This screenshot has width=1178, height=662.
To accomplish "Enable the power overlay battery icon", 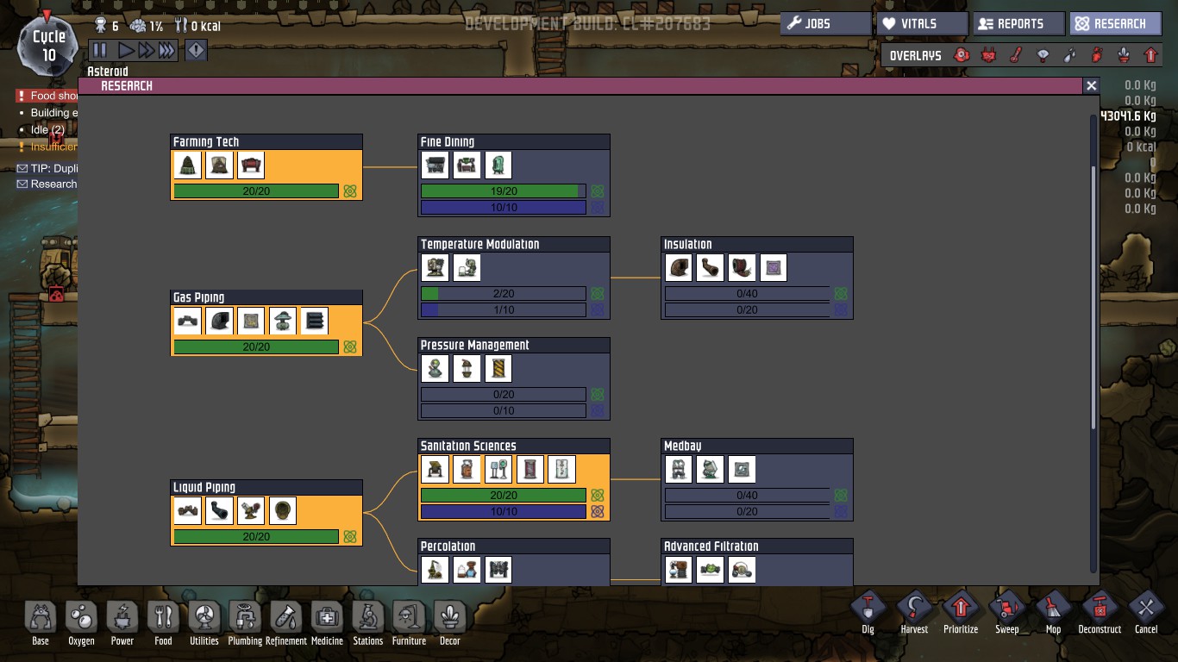I will pos(988,55).
